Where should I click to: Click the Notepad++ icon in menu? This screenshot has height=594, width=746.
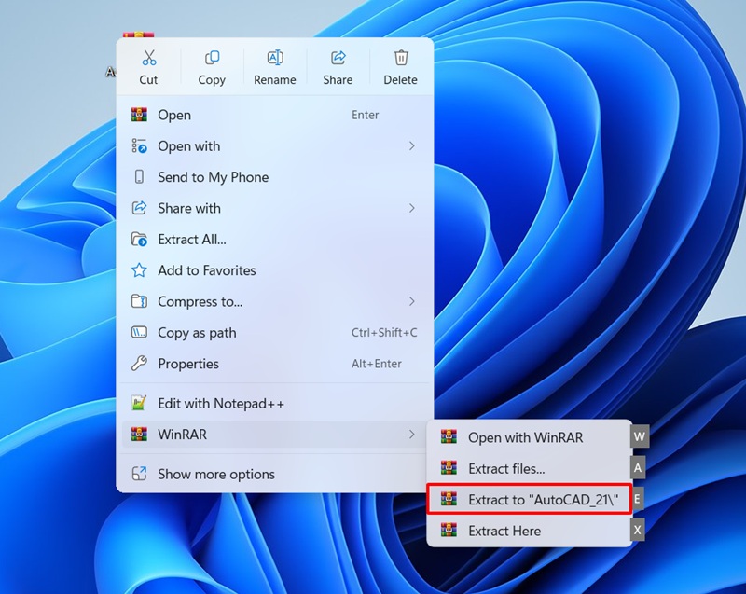click(x=140, y=404)
